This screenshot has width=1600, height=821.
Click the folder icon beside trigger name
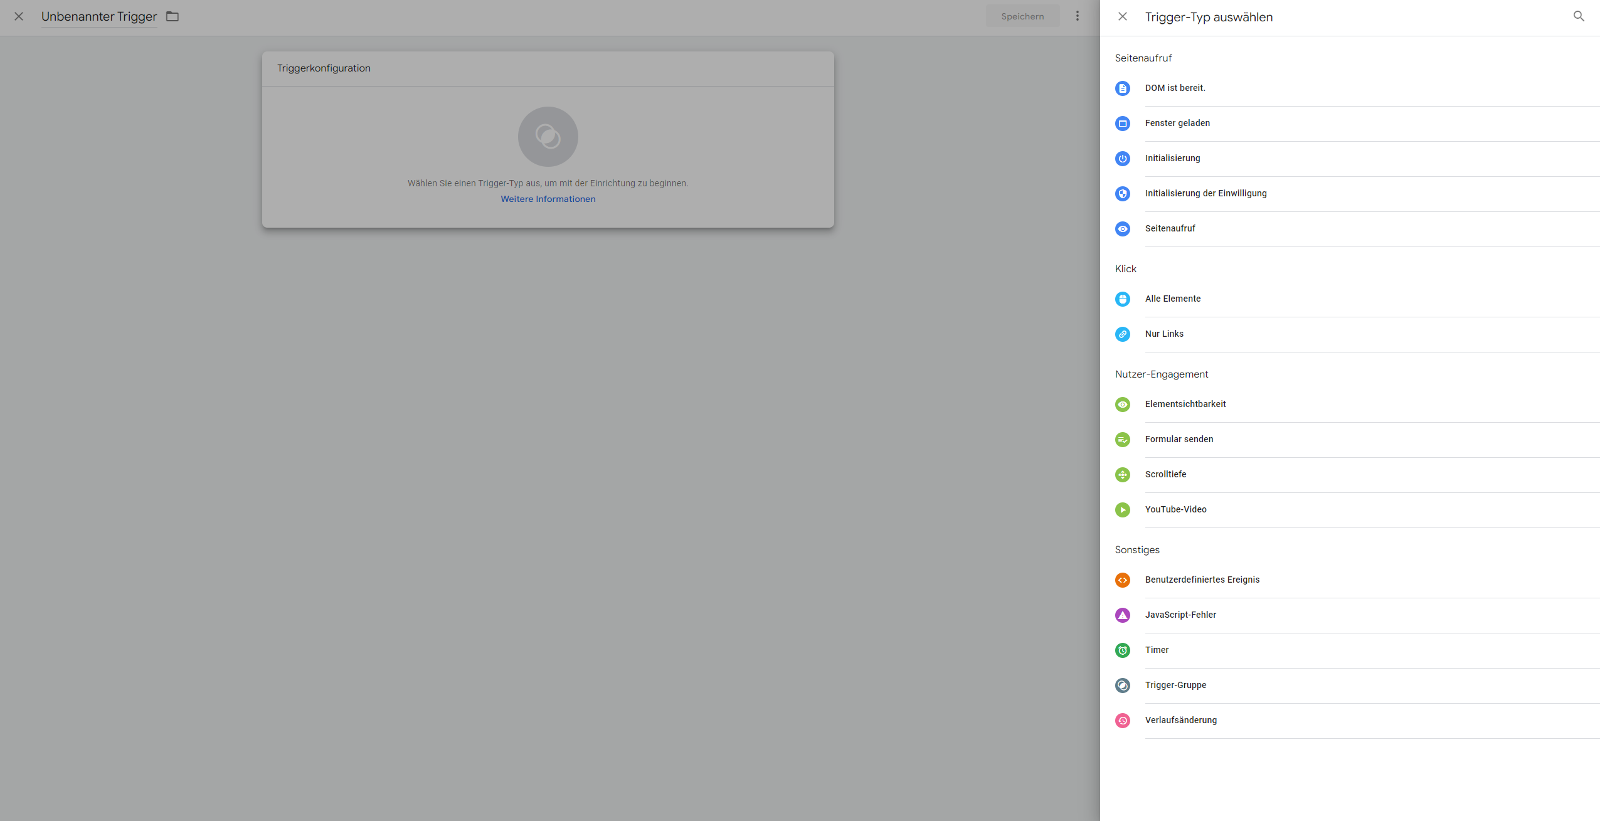172,16
